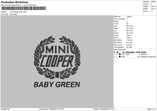This screenshot has width=157, height=111.
Task: Click the Brand column header
Action: click(144, 52)
